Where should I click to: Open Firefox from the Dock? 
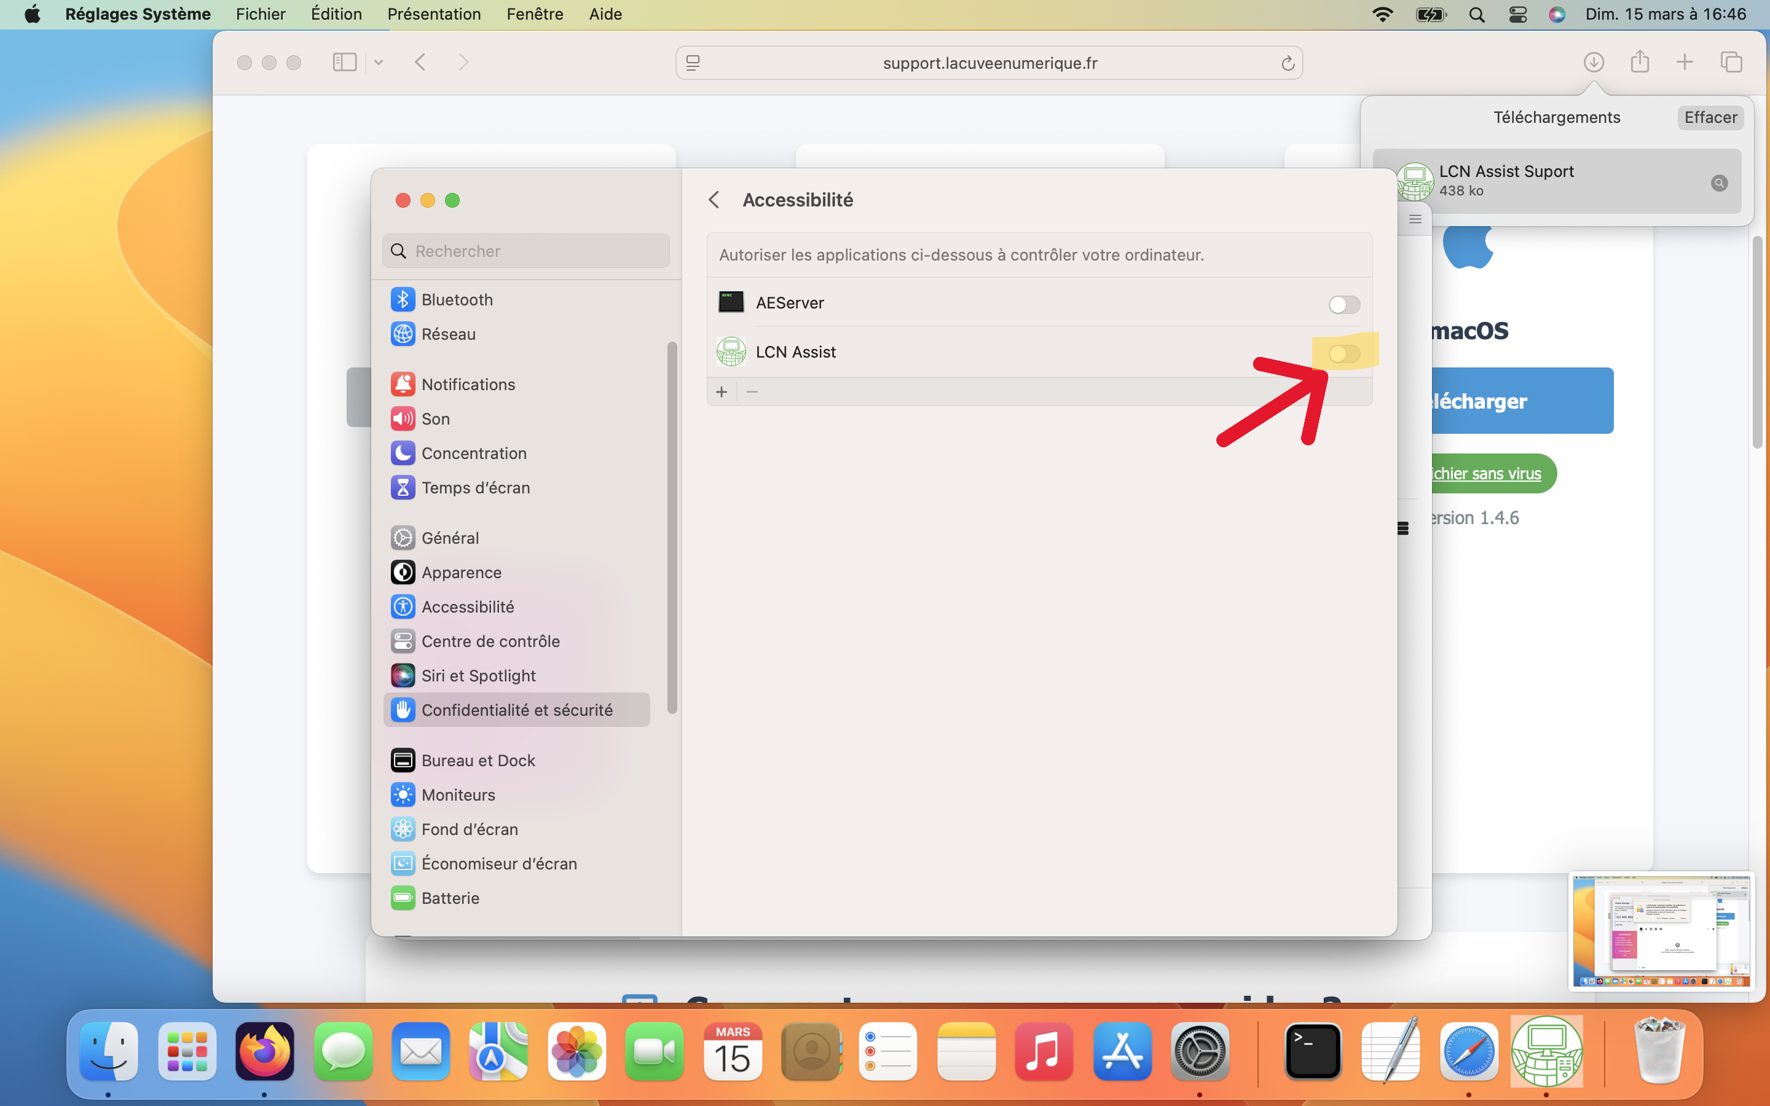[x=265, y=1051]
